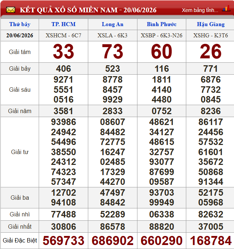Viewport: 234px width, 249px height.
Task: Click Giải nhì number 82632
Action: click(211, 214)
